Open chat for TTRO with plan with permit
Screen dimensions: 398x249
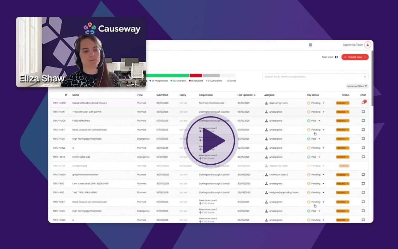pyautogui.click(x=363, y=112)
